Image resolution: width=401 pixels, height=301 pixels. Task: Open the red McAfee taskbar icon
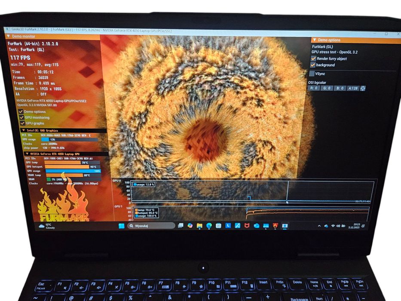coord(247,225)
